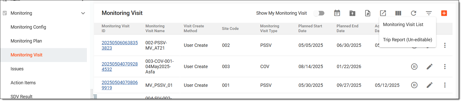Refresh the Monitoring Visit list
Image resolution: width=462 pixels, height=102 pixels.
pyautogui.click(x=414, y=13)
